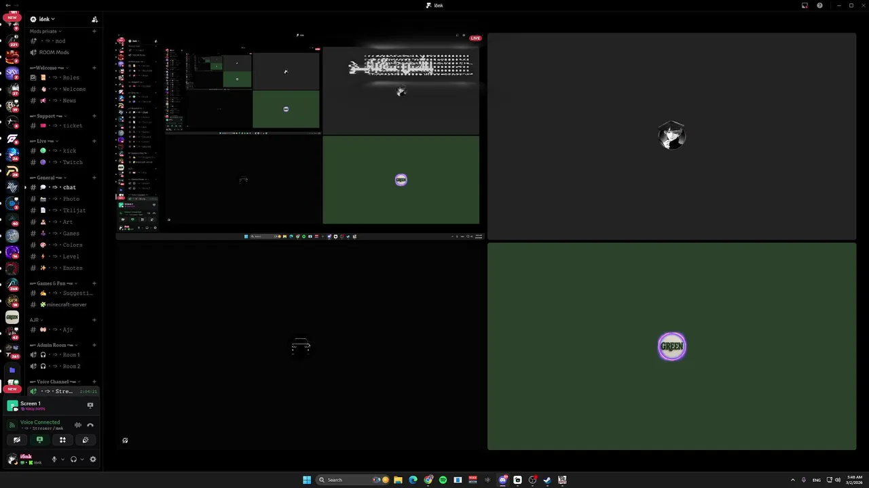Open File Explorer from the taskbar
The height and width of the screenshot is (488, 869).
click(x=398, y=480)
